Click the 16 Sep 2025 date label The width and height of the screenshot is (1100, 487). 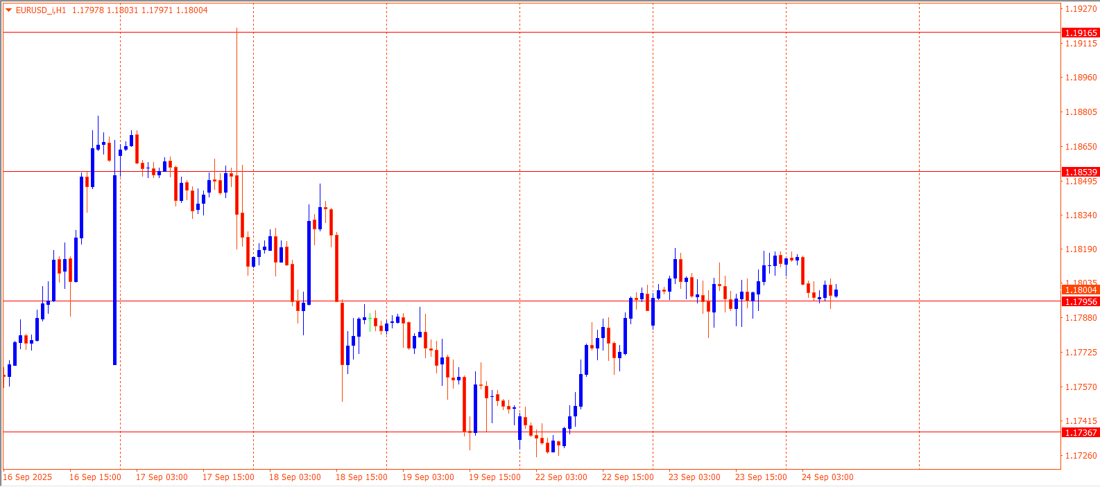pos(28,477)
